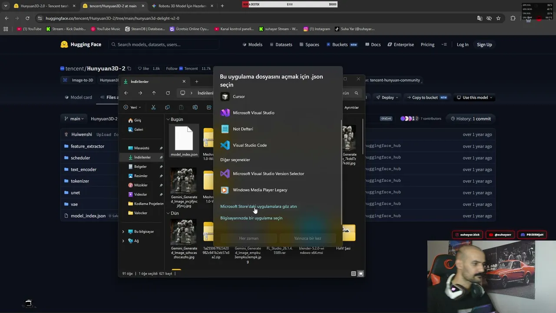Open Docs in Hugging Face navigation
The image size is (556, 313).
point(373,44)
